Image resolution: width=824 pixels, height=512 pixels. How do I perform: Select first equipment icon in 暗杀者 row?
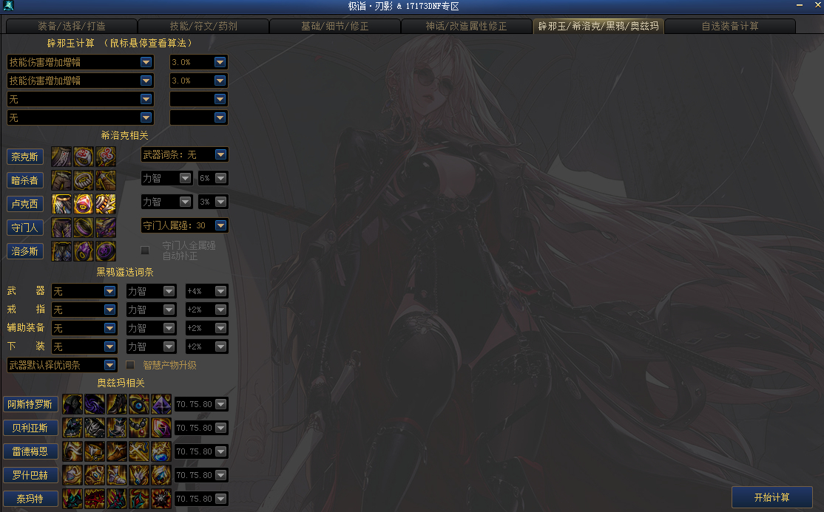[x=61, y=180]
